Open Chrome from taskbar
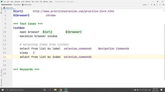Screen dimensions: 165x92 point(61,90)
